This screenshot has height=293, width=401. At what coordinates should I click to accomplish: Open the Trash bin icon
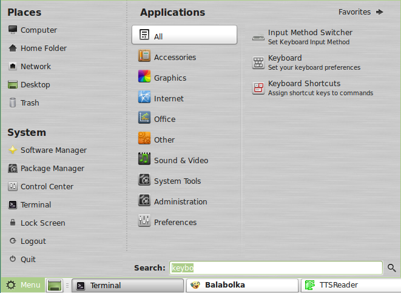pyautogui.click(x=13, y=103)
